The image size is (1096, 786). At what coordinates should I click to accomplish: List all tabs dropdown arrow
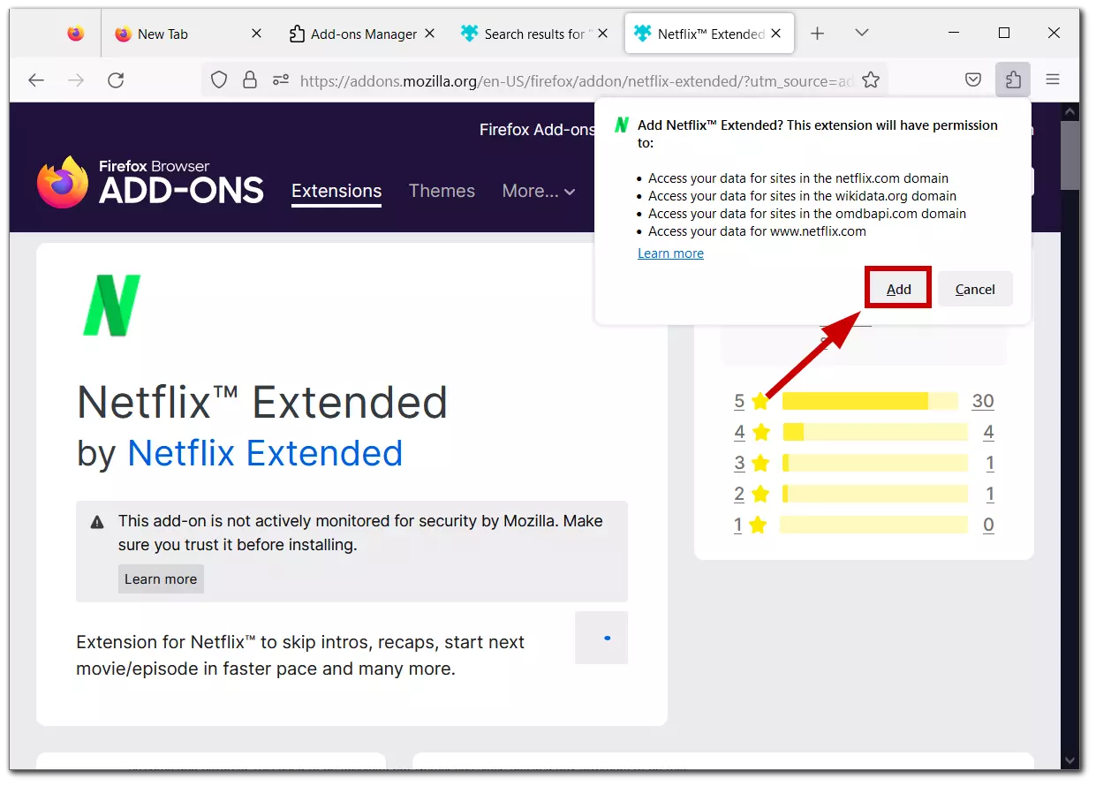coord(862,34)
